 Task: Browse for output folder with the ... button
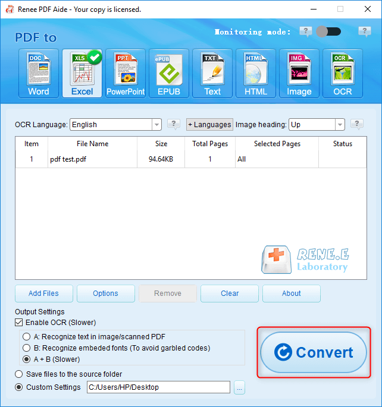(x=239, y=387)
